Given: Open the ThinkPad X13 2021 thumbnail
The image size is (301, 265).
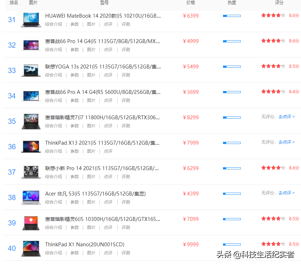Looking at the screenshot, I should pyautogui.click(x=31, y=147).
